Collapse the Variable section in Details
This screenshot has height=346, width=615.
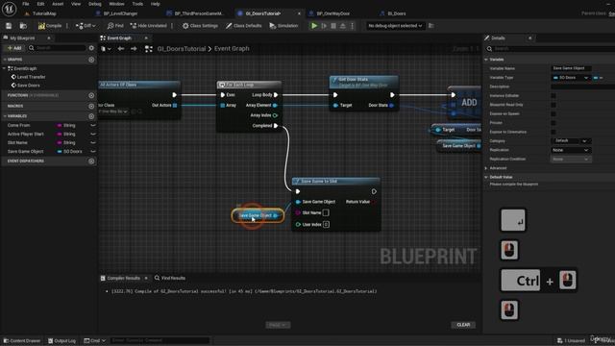(x=486, y=60)
